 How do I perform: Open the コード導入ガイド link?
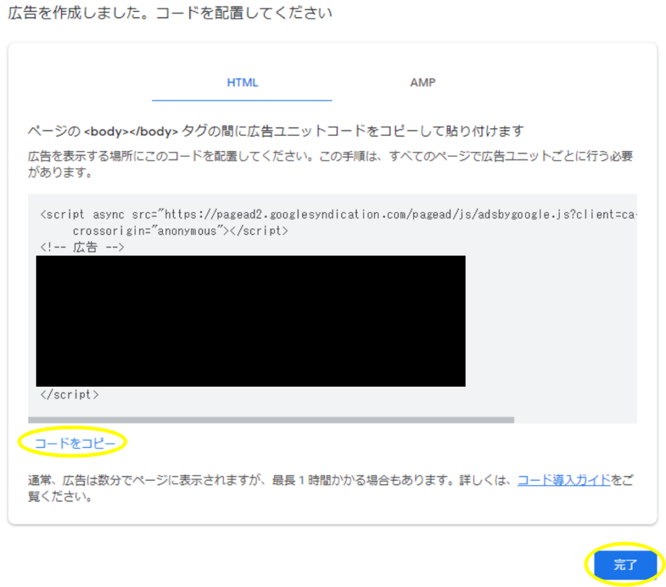tap(564, 480)
